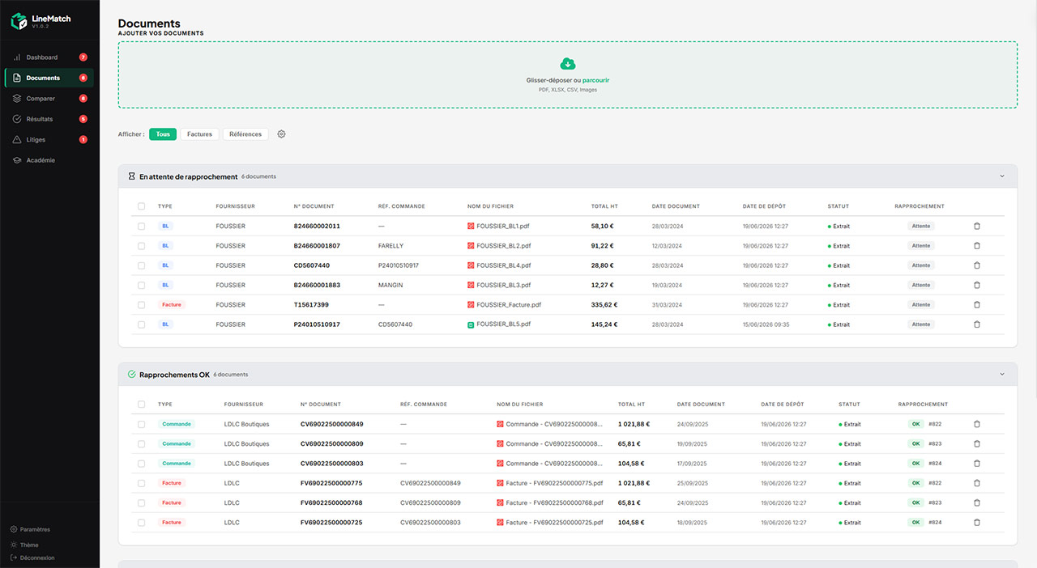The image size is (1037, 568).
Task: Click the Thème sun icon
Action: point(14,545)
